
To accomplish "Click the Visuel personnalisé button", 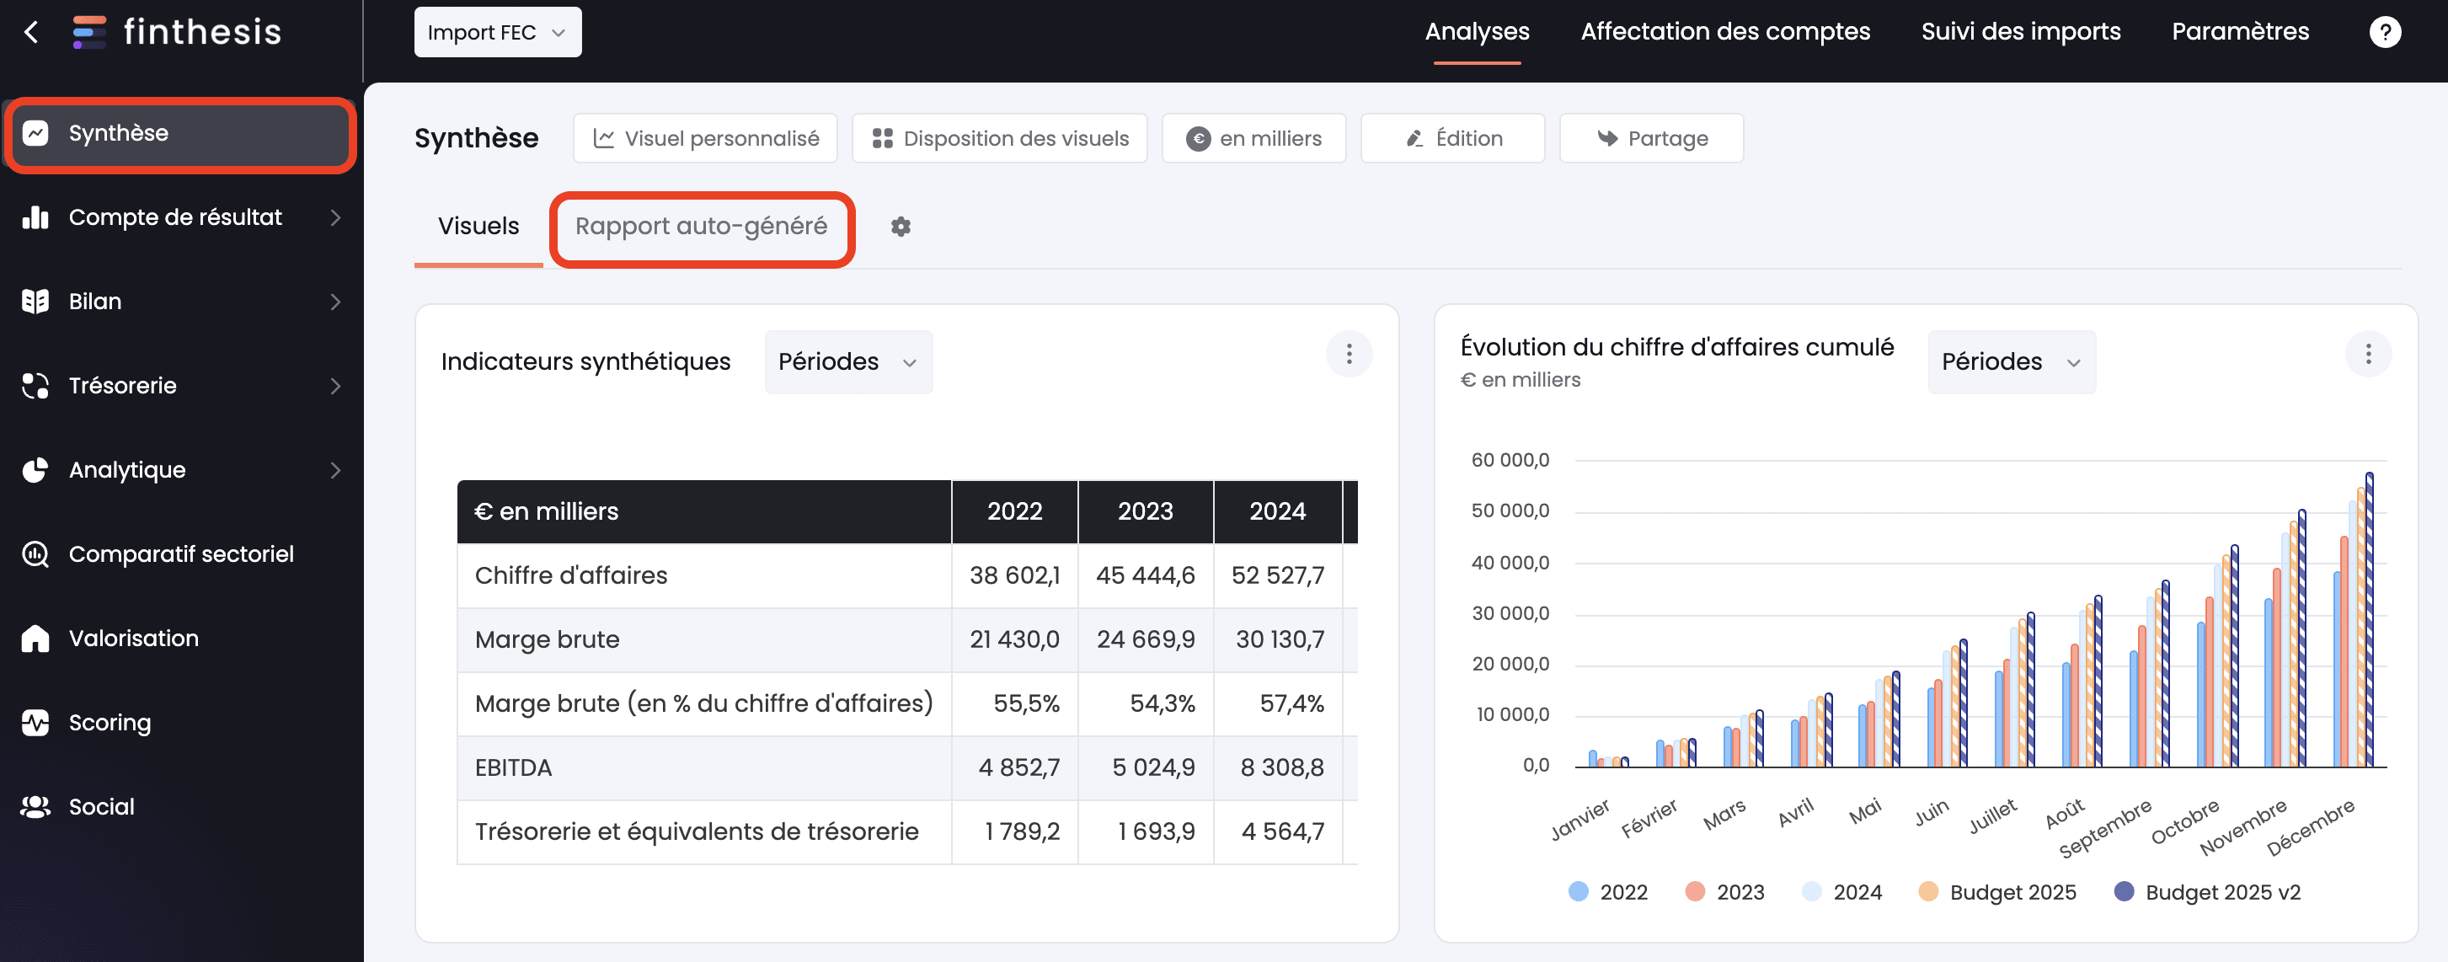I will click(705, 139).
